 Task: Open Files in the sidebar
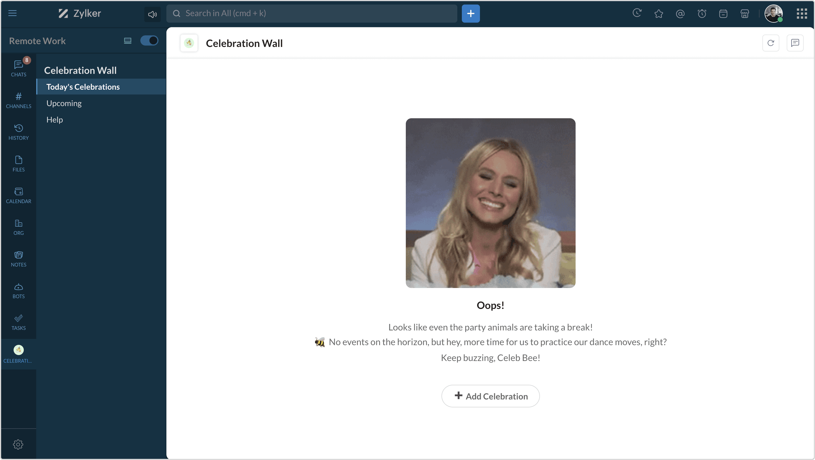click(x=18, y=164)
